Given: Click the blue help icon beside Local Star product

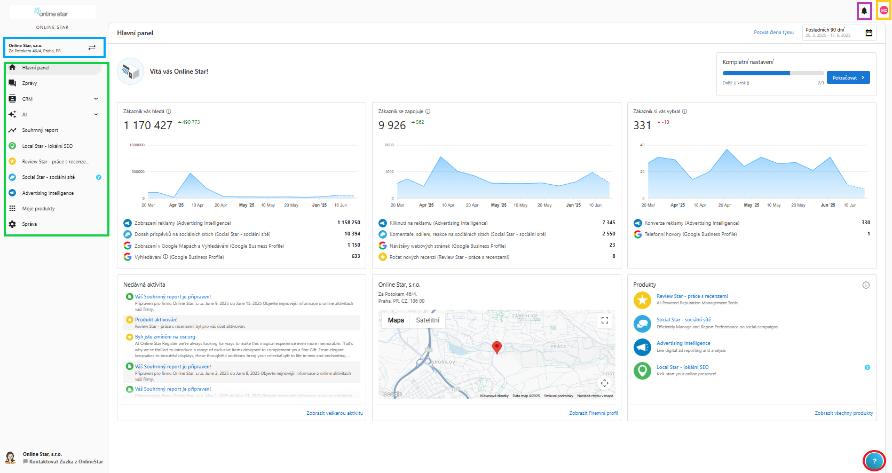Looking at the screenshot, I should (x=867, y=367).
